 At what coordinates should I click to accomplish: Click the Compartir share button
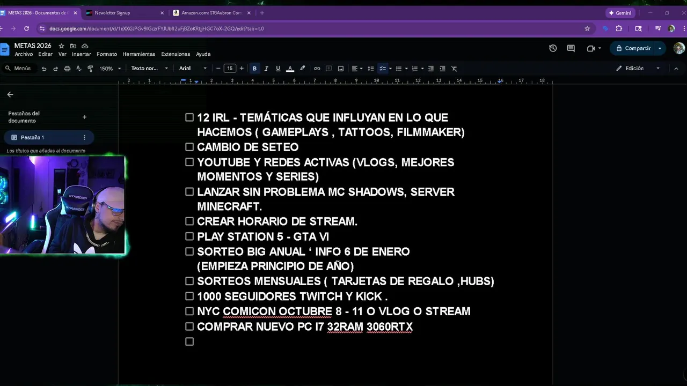[x=633, y=48]
